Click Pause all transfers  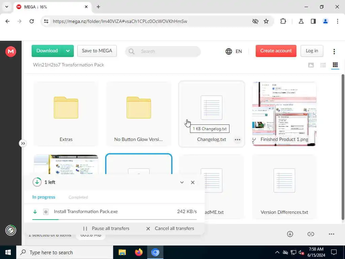coord(106,228)
